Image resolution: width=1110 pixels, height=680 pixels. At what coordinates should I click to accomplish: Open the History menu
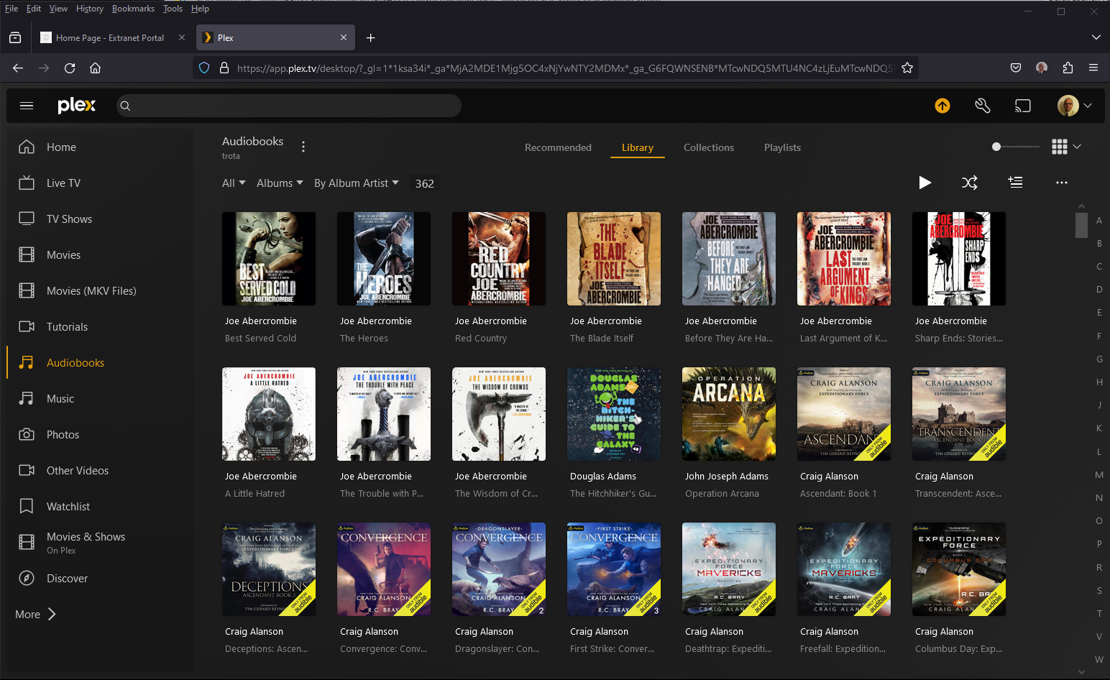click(90, 9)
